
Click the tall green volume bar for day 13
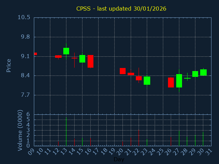tap(66, 131)
